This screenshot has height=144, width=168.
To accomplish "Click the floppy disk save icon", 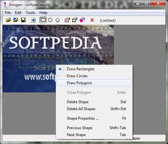I will [x=23, y=20].
